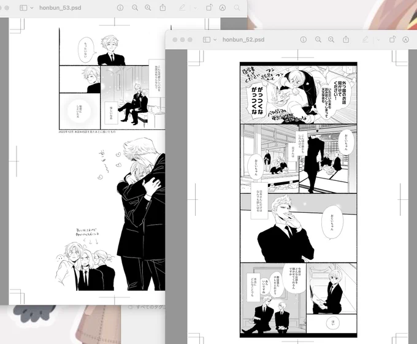The width and height of the screenshot is (417, 344).
Task: Maximize the honbun_52.psd window
Action: pyautogui.click(x=190, y=40)
